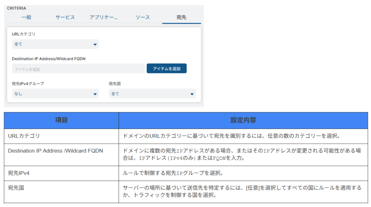Select the URLカテゴリ table row cell
This screenshot has height=207, width=371.
pos(61,136)
